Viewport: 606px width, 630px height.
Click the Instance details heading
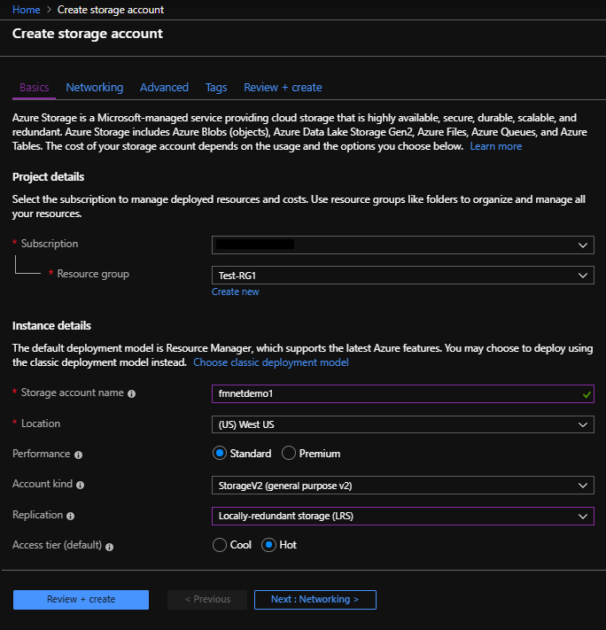(51, 325)
